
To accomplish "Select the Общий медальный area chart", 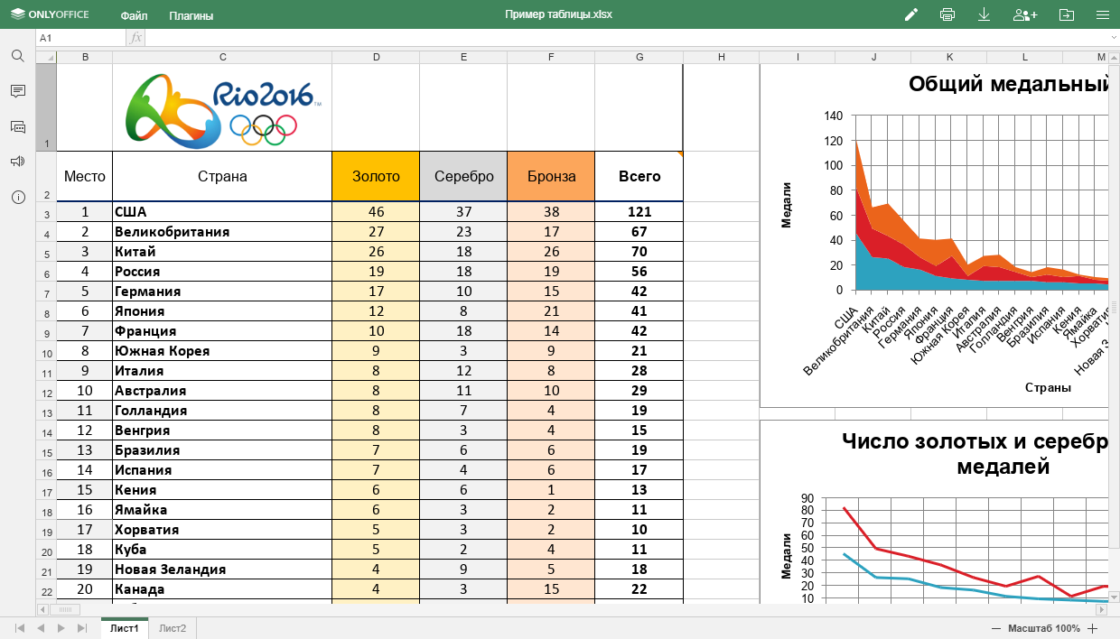I will [934, 236].
